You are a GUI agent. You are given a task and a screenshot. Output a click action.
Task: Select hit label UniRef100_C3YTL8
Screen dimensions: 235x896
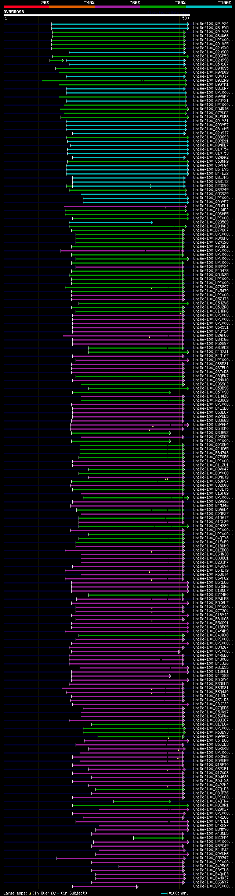point(211,870)
